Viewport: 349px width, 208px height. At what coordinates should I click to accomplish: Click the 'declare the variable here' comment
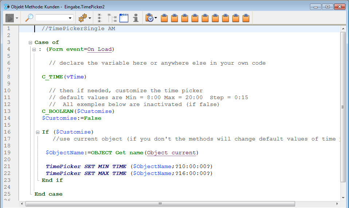point(157,63)
